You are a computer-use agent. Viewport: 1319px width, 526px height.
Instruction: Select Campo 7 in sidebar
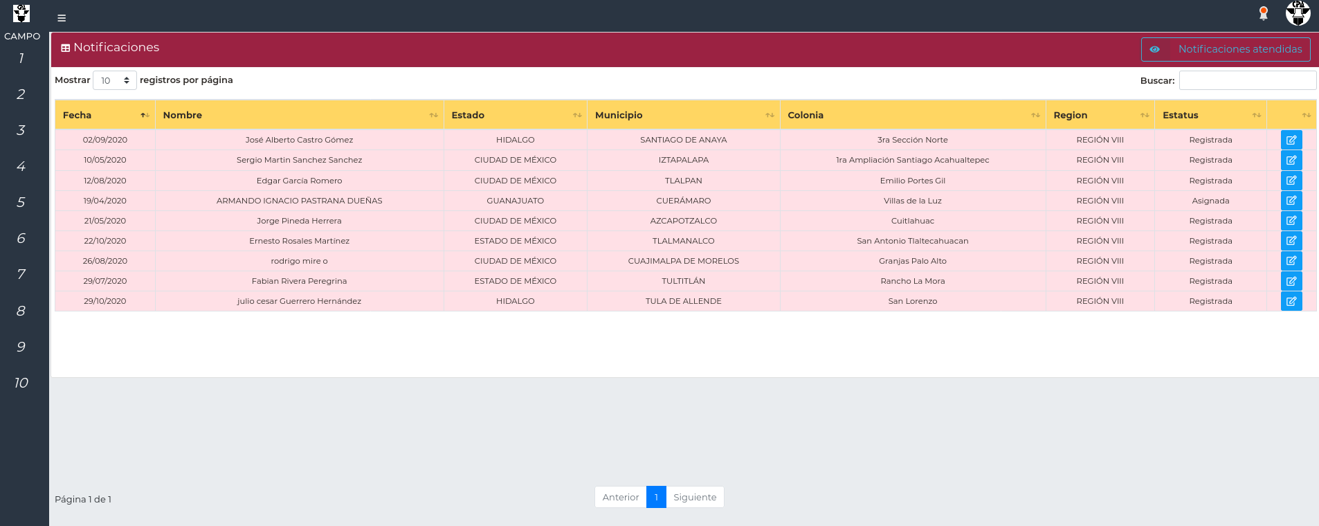coord(21,274)
